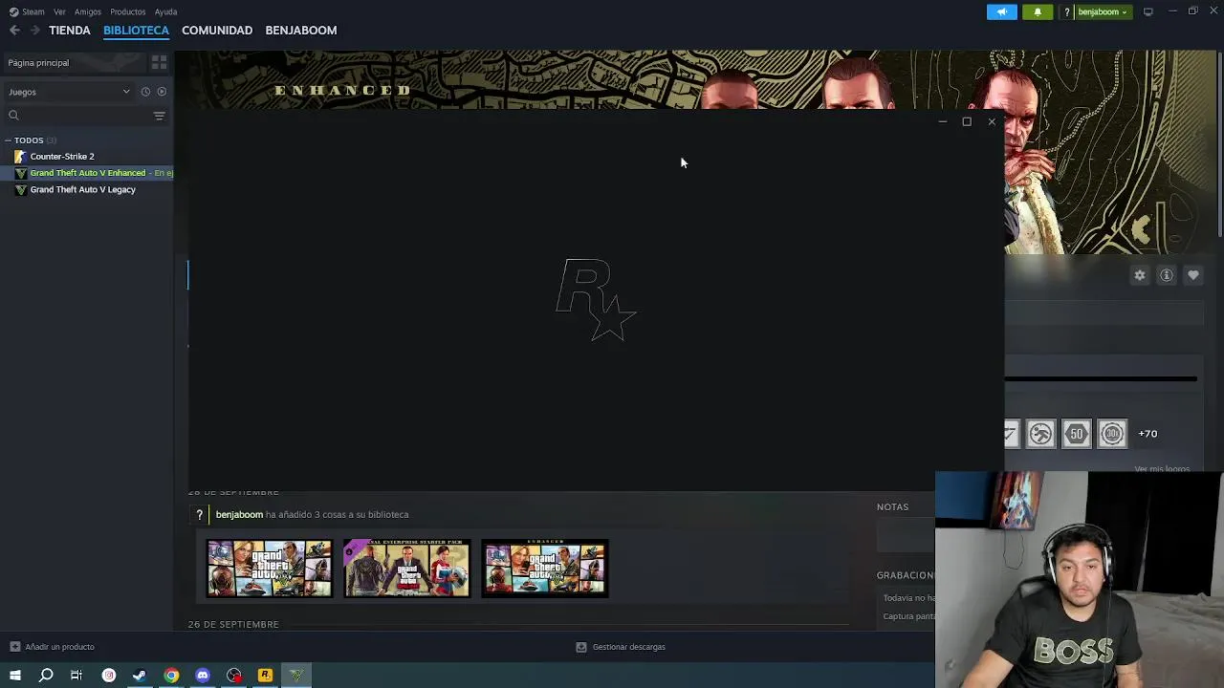Click the NOTAS section header
Image resolution: width=1224 pixels, height=688 pixels.
(892, 507)
